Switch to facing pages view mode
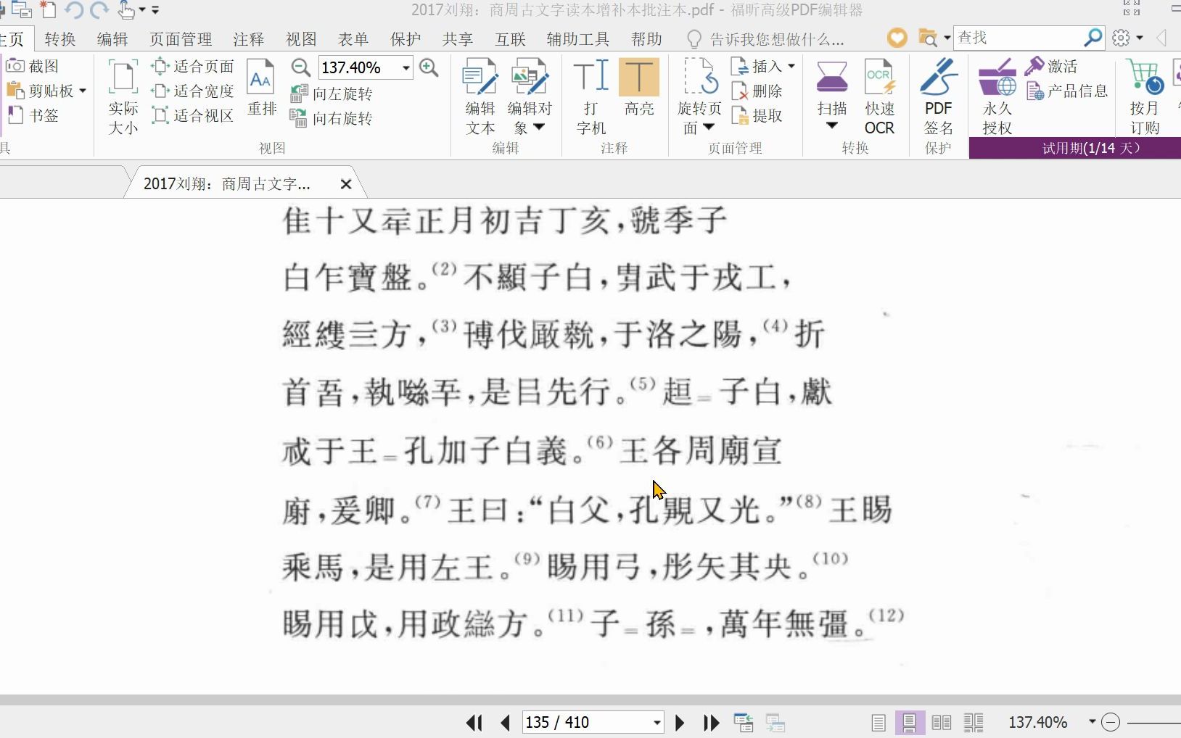The width and height of the screenshot is (1181, 738). click(x=942, y=723)
